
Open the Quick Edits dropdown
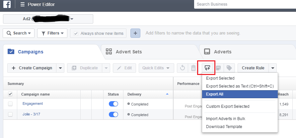coord(156,68)
